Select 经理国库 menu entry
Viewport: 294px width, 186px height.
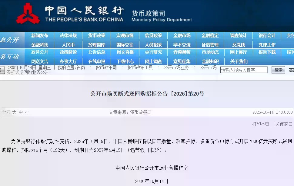click(x=97, y=45)
